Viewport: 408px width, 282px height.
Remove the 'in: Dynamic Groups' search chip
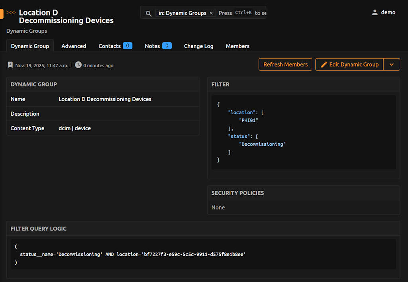(211, 13)
